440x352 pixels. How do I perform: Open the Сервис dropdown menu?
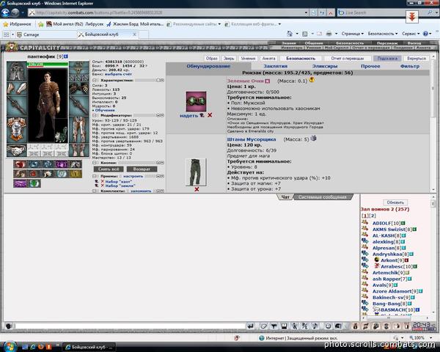click(x=411, y=34)
